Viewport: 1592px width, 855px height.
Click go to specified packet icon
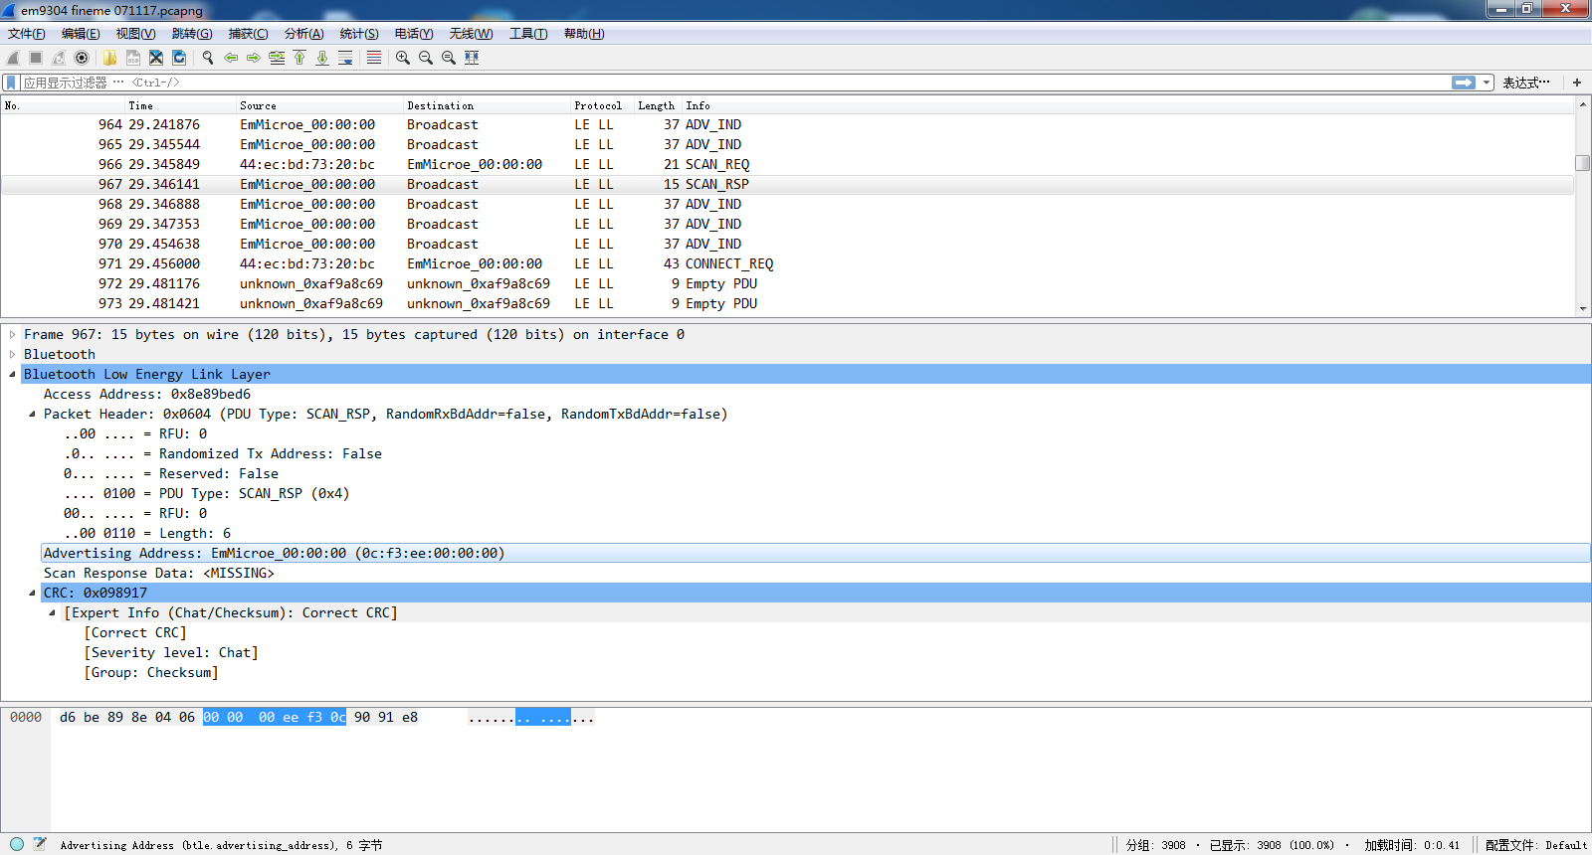pyautogui.click(x=277, y=58)
